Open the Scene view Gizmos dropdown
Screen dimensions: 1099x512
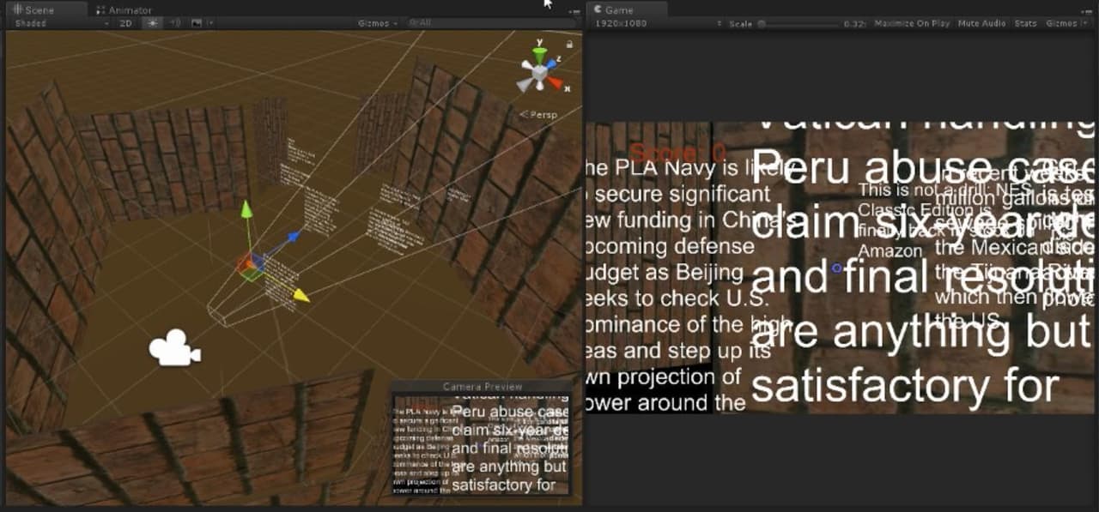coord(378,23)
